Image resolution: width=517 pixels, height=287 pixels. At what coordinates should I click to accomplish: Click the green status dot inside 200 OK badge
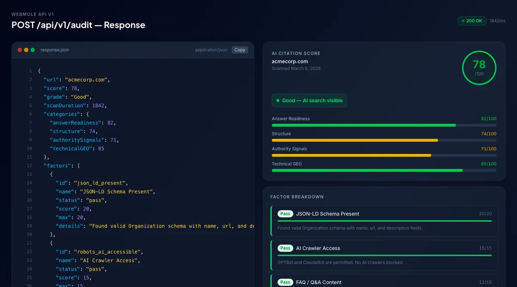click(x=464, y=21)
